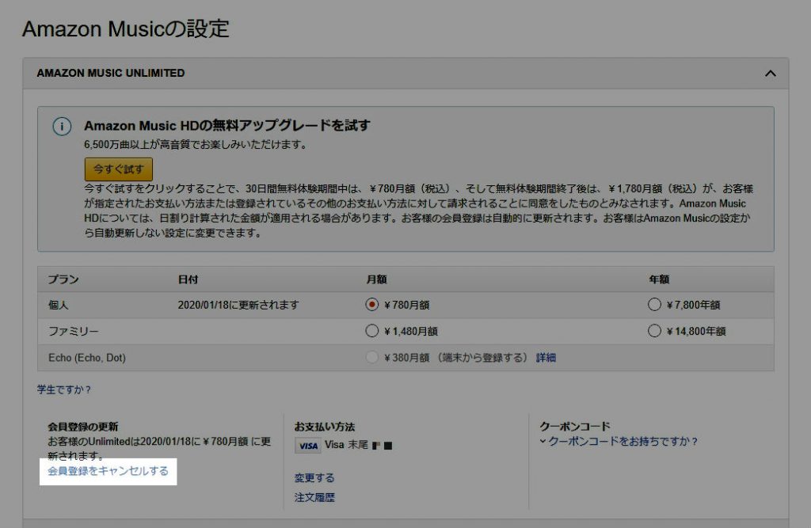
Task: Click the VISA card logo icon
Action: point(308,445)
